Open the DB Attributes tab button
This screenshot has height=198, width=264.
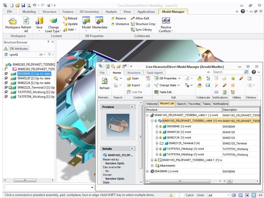19,49
